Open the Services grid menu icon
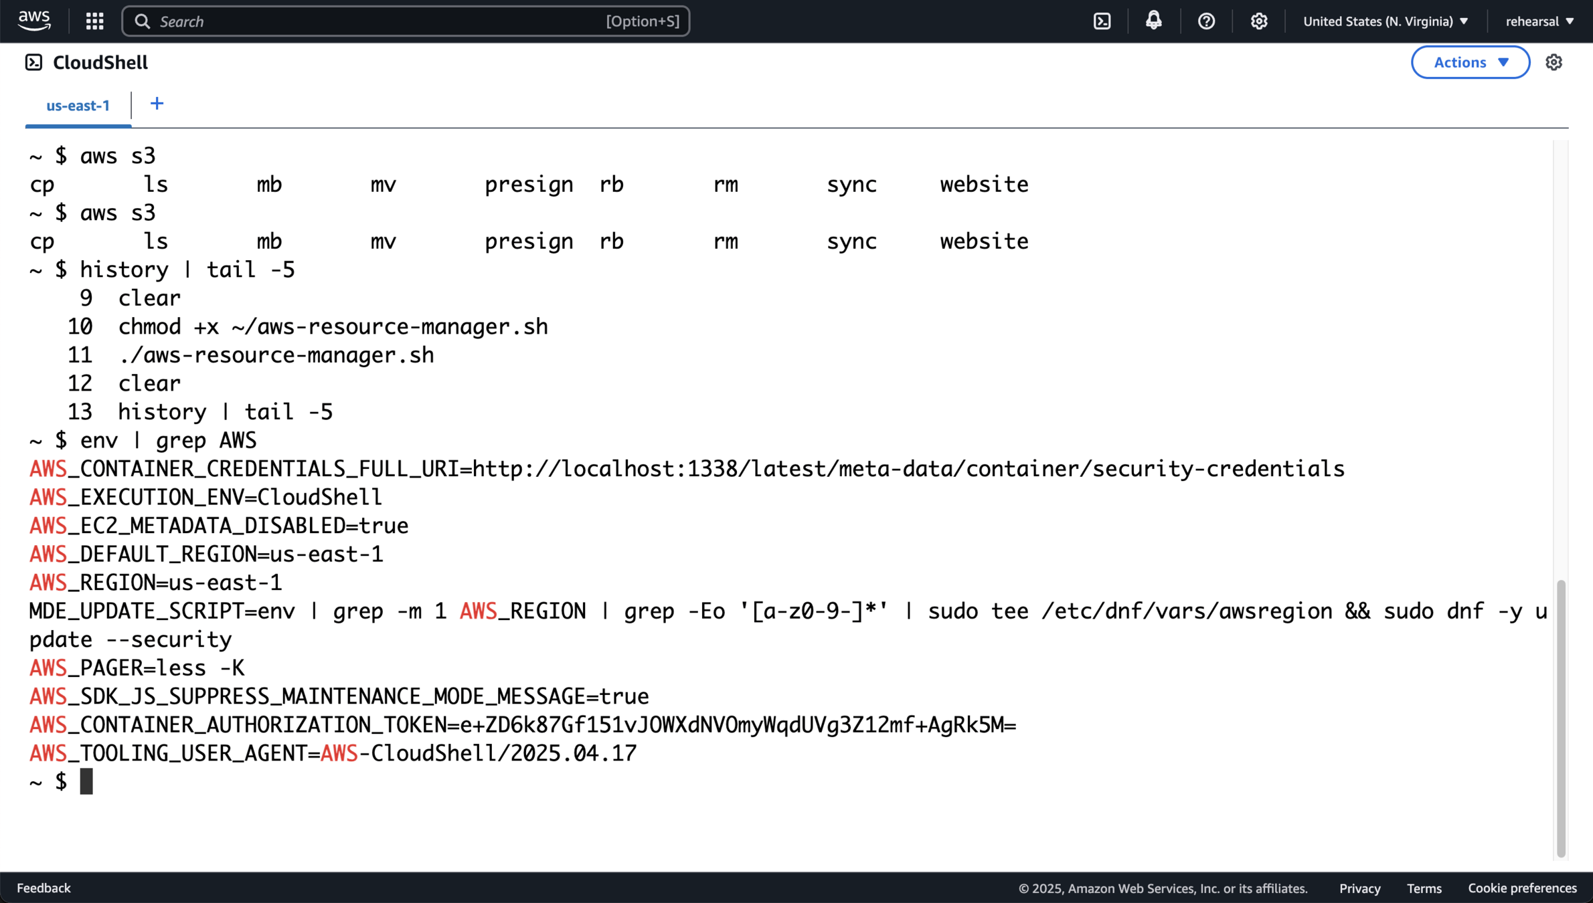This screenshot has height=903, width=1593. (x=94, y=21)
